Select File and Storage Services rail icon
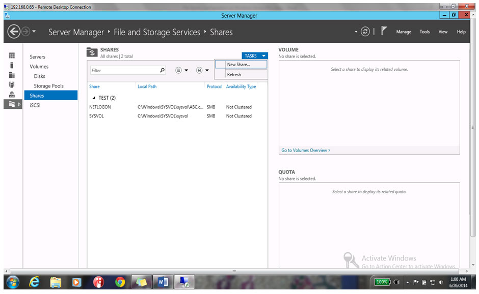 point(12,104)
